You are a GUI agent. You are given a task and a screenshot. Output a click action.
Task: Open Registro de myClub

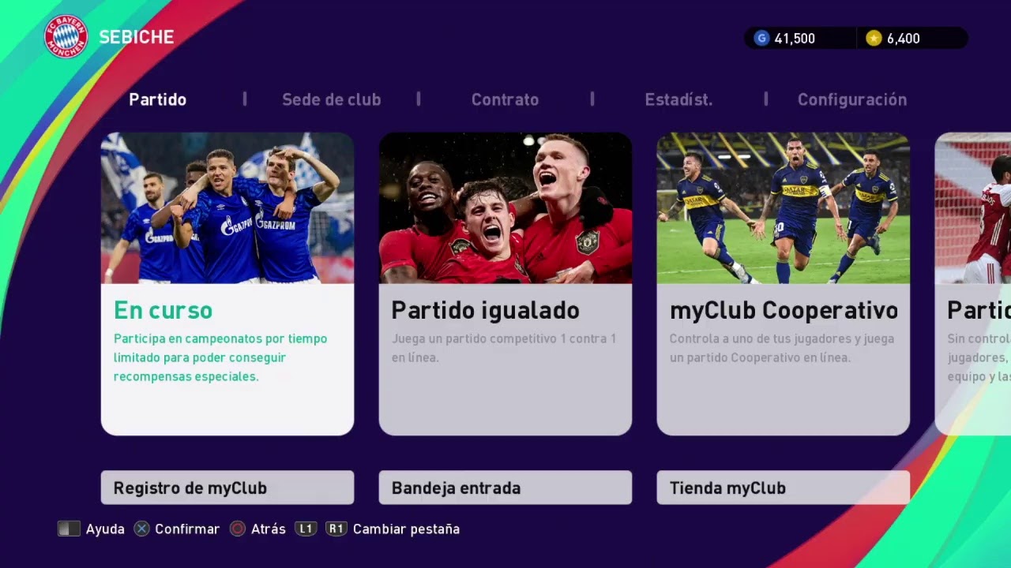point(227,488)
